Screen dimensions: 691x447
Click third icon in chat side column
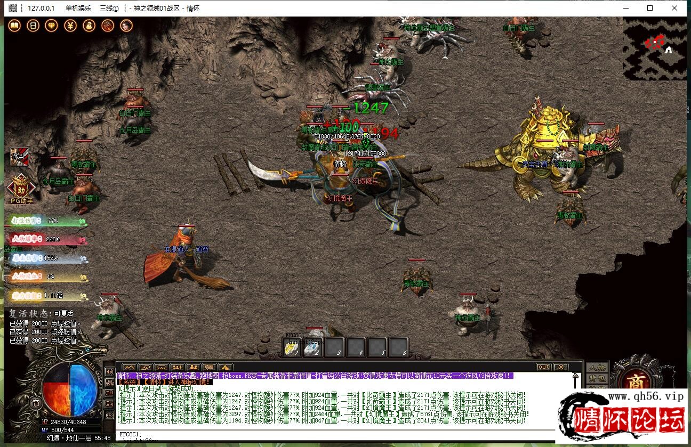pos(109,393)
